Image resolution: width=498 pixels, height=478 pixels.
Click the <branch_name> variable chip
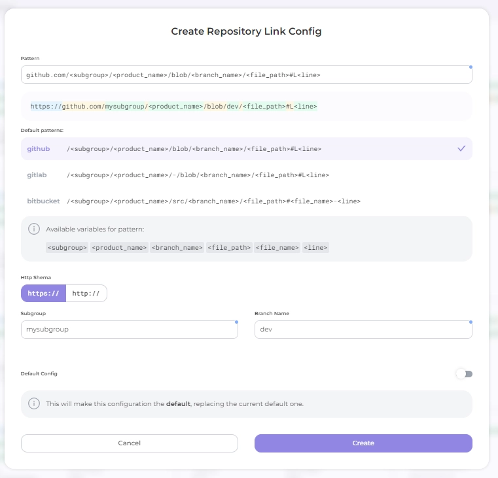point(177,248)
